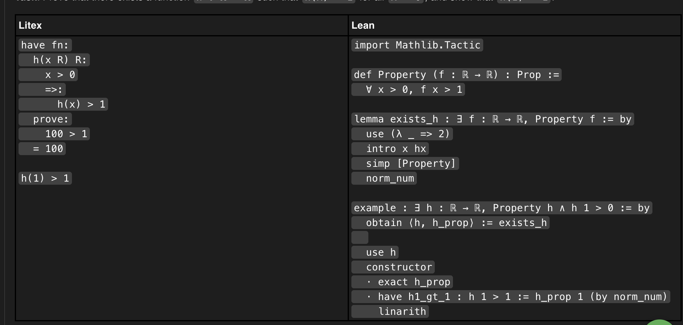Click the Litex column header
This screenshot has width=683, height=325.
tap(30, 25)
